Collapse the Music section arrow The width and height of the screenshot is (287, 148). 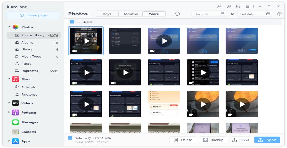click(9, 79)
